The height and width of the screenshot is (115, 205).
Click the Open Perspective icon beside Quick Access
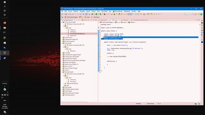(x=195, y=14)
